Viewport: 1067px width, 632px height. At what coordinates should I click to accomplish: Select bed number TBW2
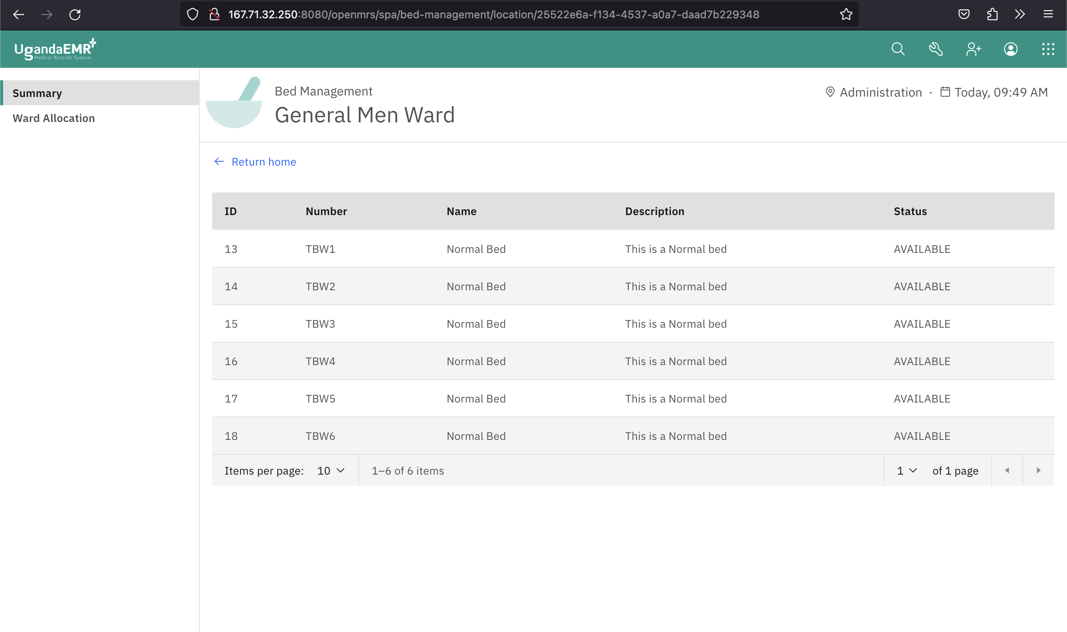pyautogui.click(x=321, y=287)
